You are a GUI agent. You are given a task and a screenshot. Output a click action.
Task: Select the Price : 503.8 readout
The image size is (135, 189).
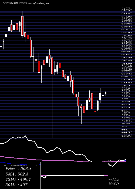coord(18,169)
